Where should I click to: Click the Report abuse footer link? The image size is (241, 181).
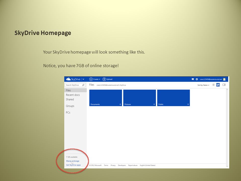133,165
